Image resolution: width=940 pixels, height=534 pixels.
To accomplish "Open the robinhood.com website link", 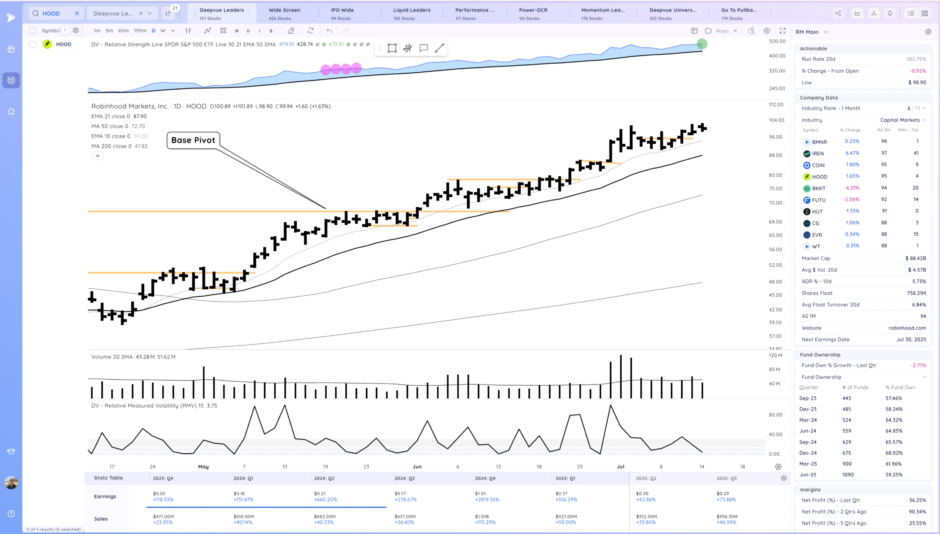I will pos(907,328).
